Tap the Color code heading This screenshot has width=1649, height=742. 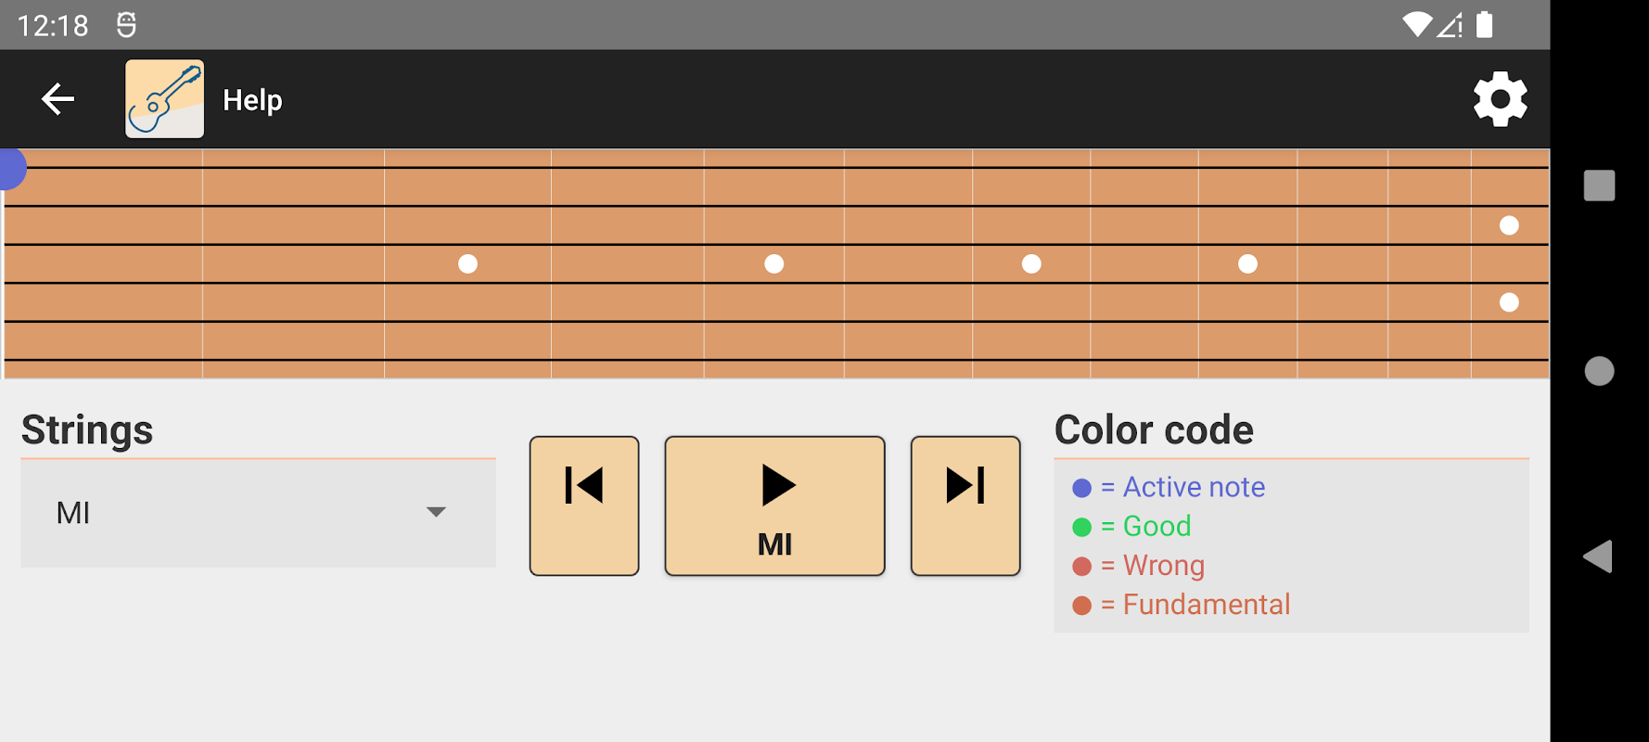[x=1154, y=430]
